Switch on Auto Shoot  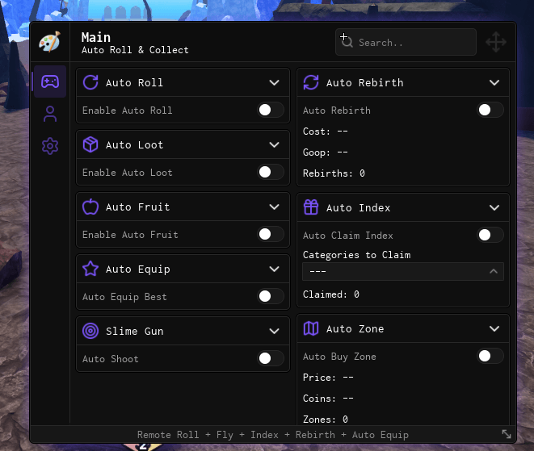click(271, 358)
